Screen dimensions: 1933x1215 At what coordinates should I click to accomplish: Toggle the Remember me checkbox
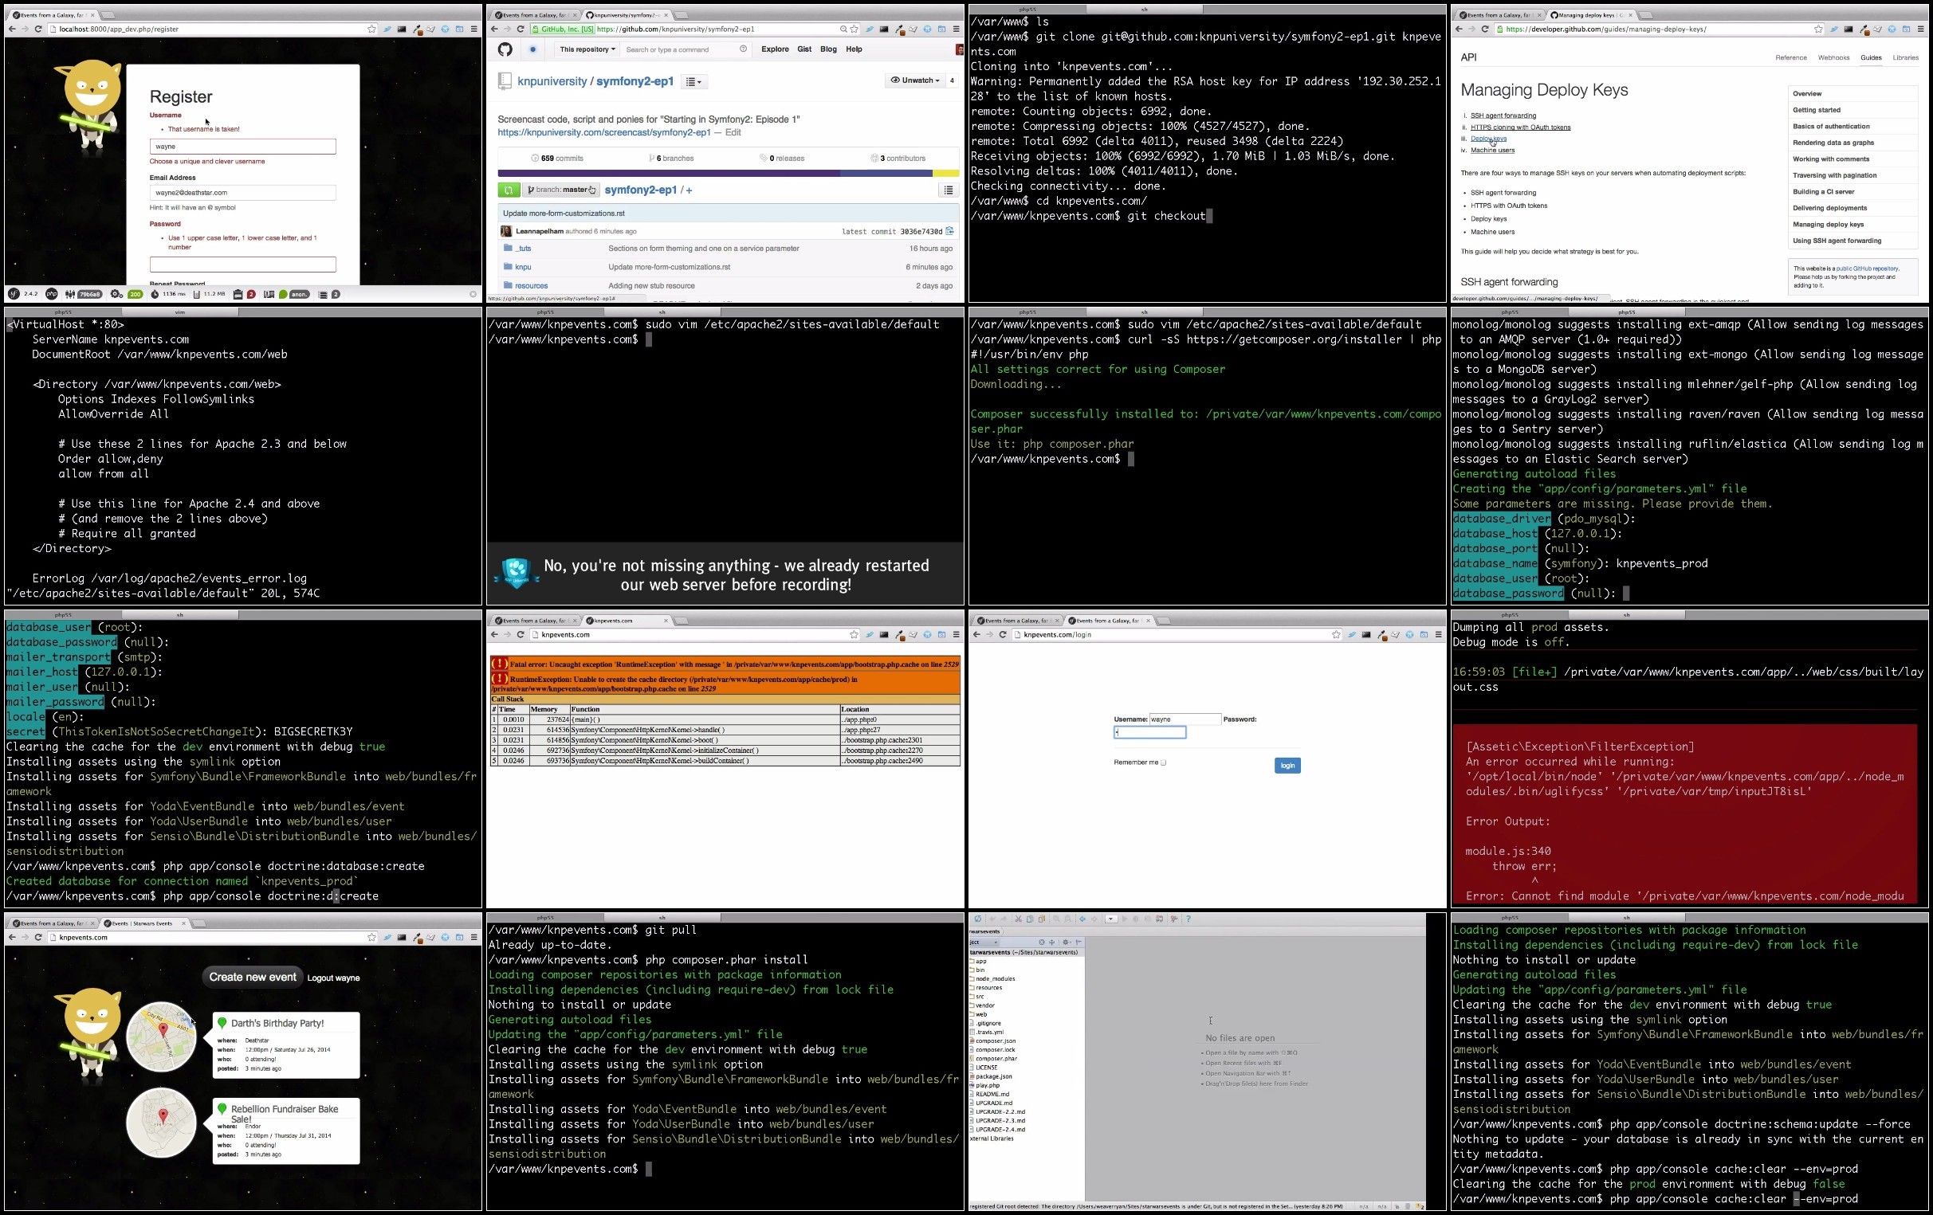1163,762
